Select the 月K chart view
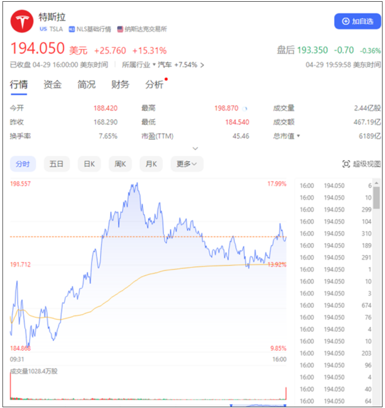Viewport: 385px width, 408px height. click(151, 164)
